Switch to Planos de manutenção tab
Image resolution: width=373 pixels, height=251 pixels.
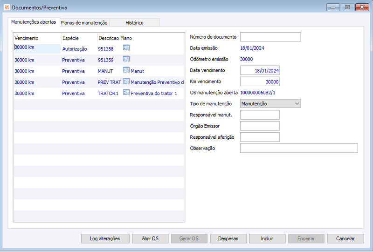[x=84, y=22]
